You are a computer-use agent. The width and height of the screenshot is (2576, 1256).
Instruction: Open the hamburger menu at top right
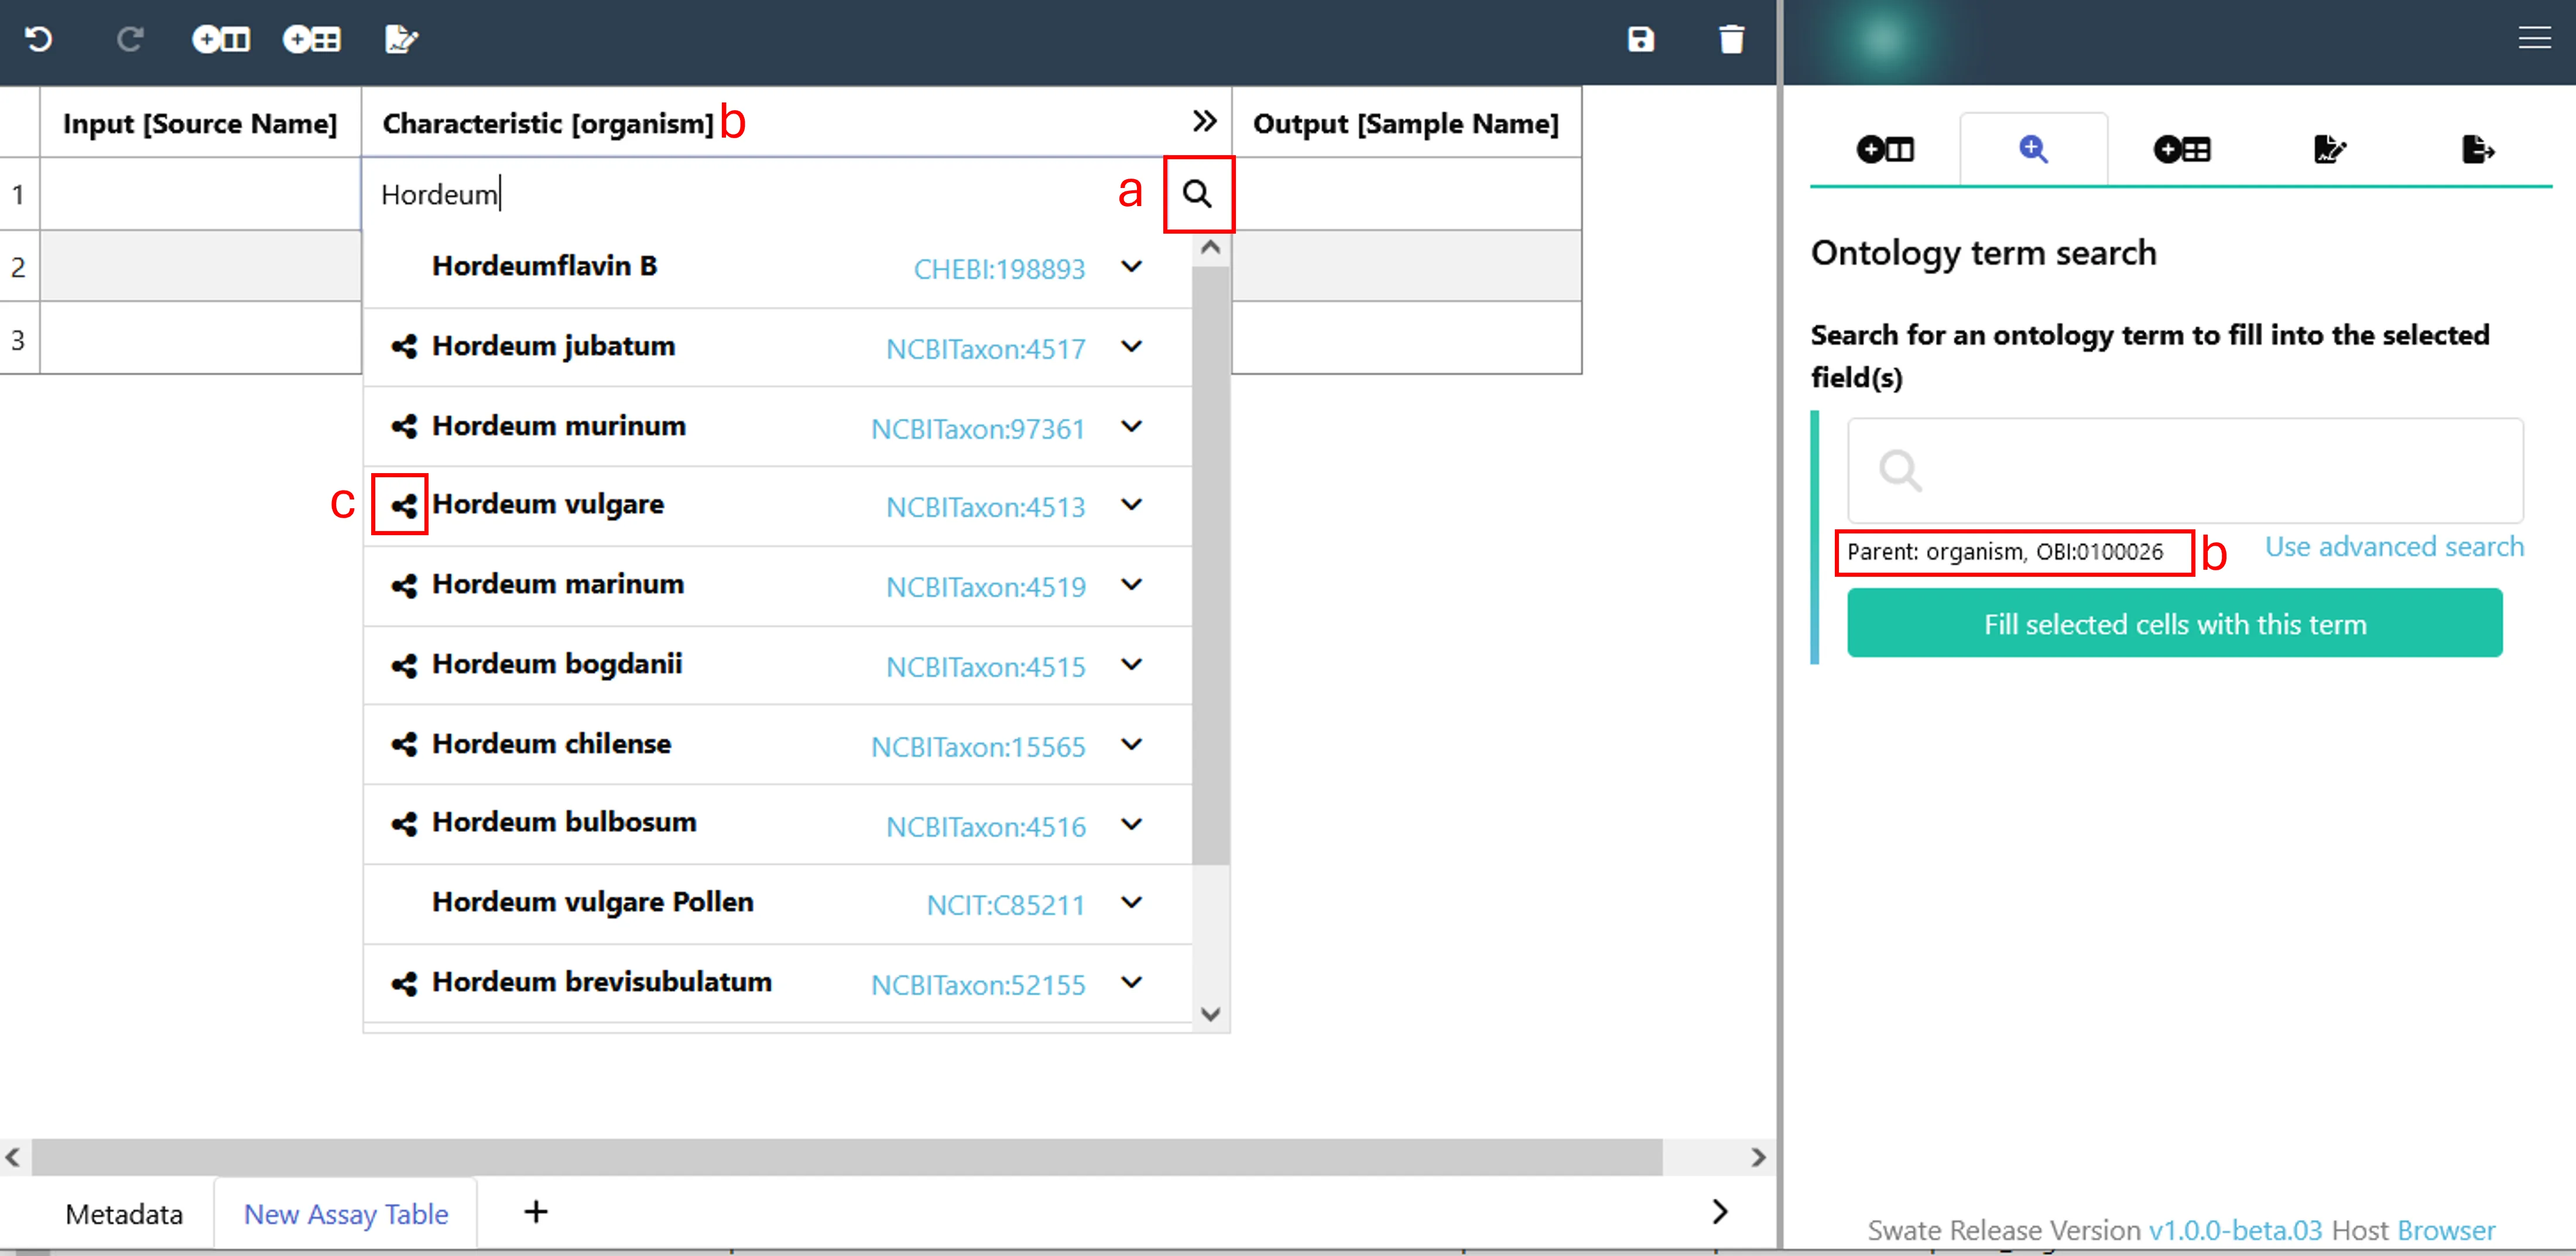point(2534,39)
